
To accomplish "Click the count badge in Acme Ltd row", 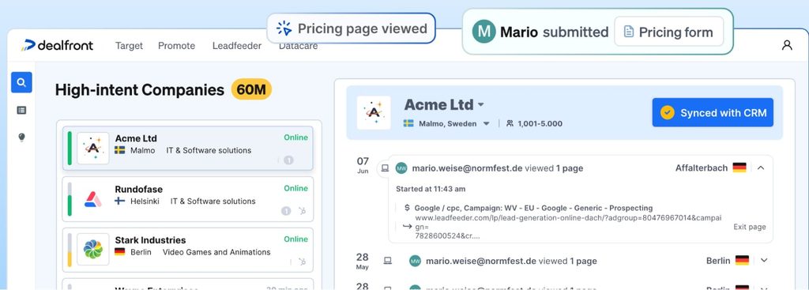I will click(288, 160).
